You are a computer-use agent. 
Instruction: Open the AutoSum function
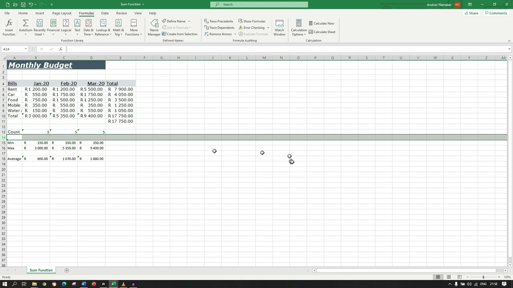[x=26, y=27]
